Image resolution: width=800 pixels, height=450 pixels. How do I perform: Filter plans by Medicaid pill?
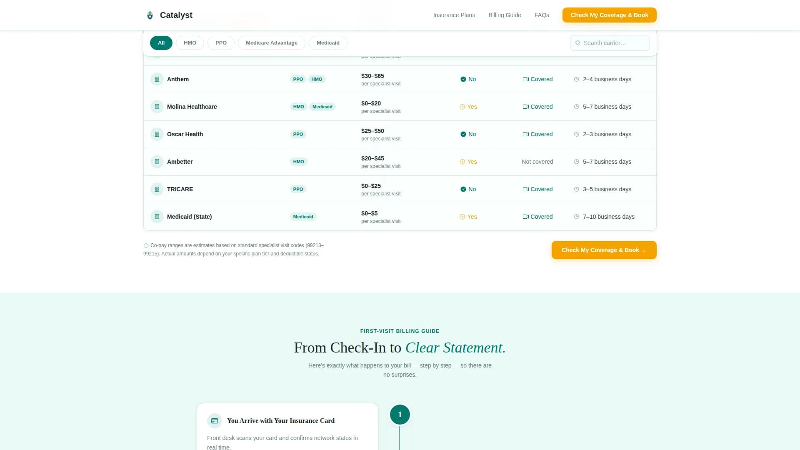[328, 43]
